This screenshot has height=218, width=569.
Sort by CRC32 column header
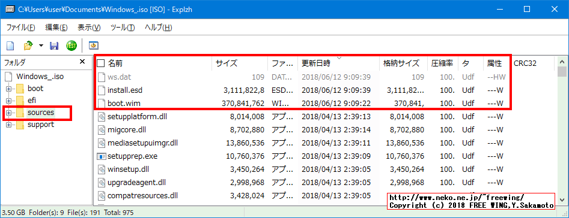coord(525,63)
